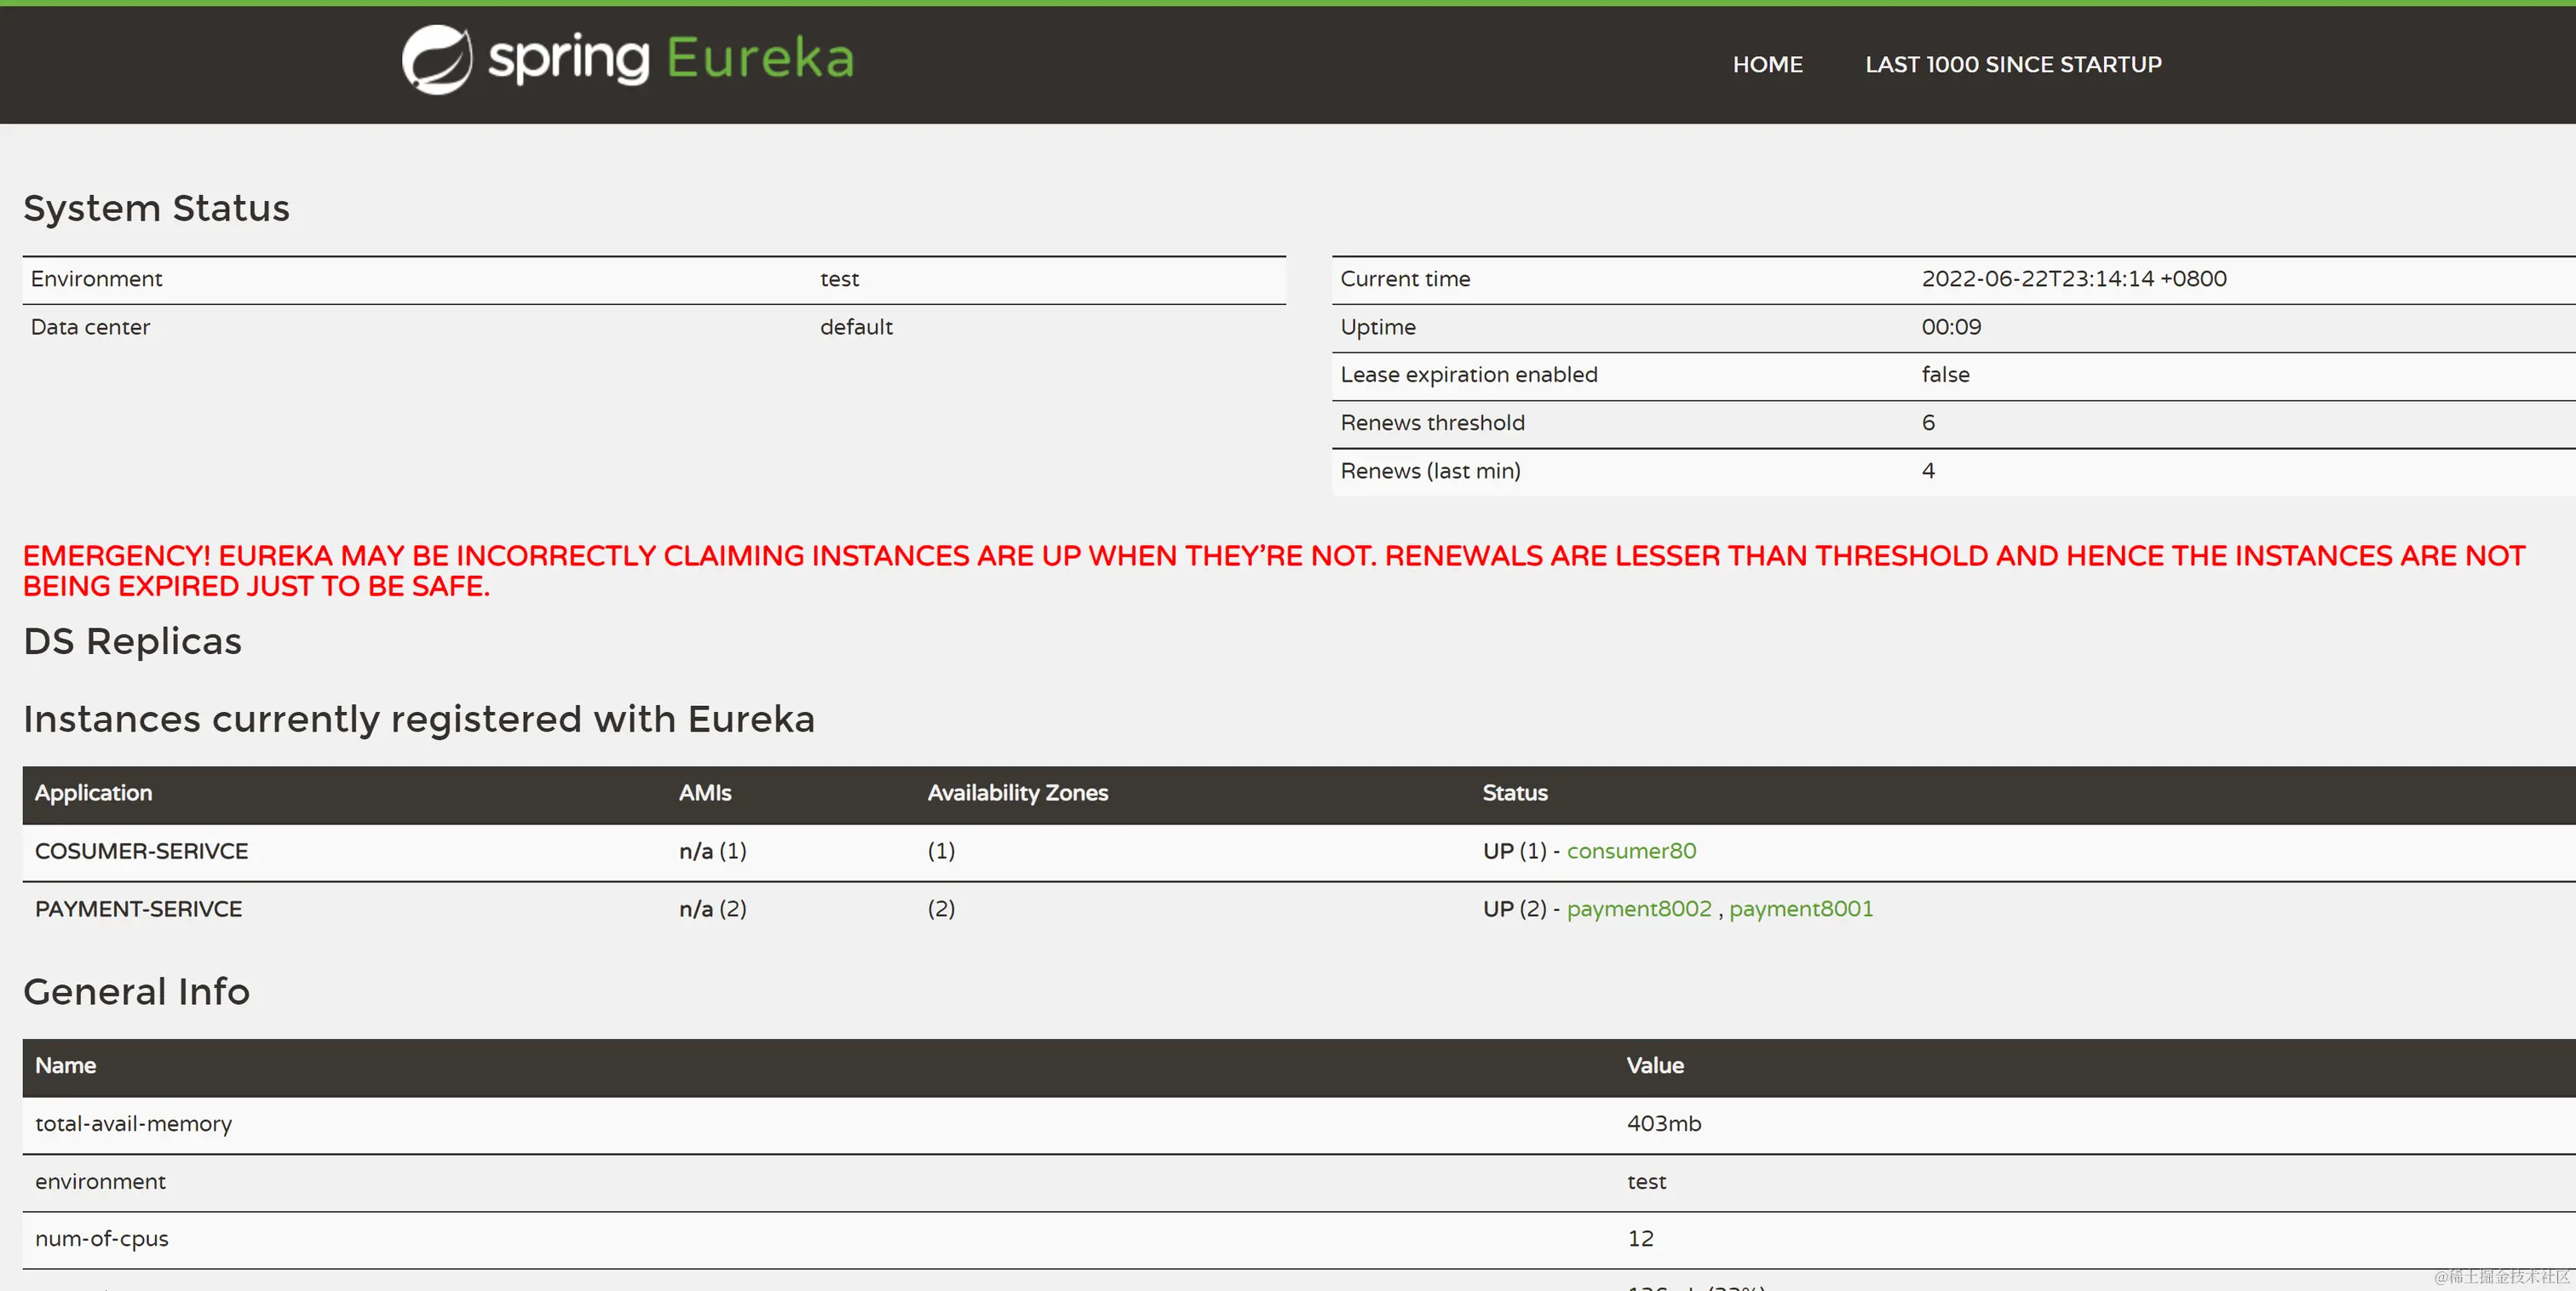Image resolution: width=2576 pixels, height=1291 pixels.
Task: Click the Lease expiration enabled value
Action: point(1945,375)
